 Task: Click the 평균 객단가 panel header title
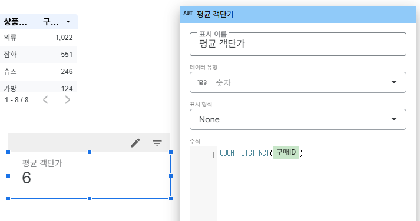215,14
